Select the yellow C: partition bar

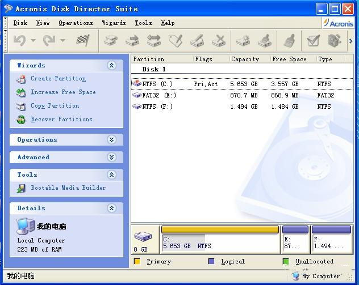(220, 229)
